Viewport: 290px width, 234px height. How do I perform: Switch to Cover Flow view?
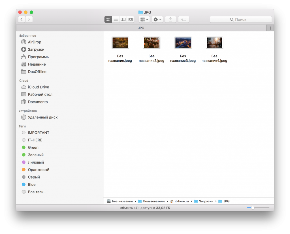click(130, 19)
